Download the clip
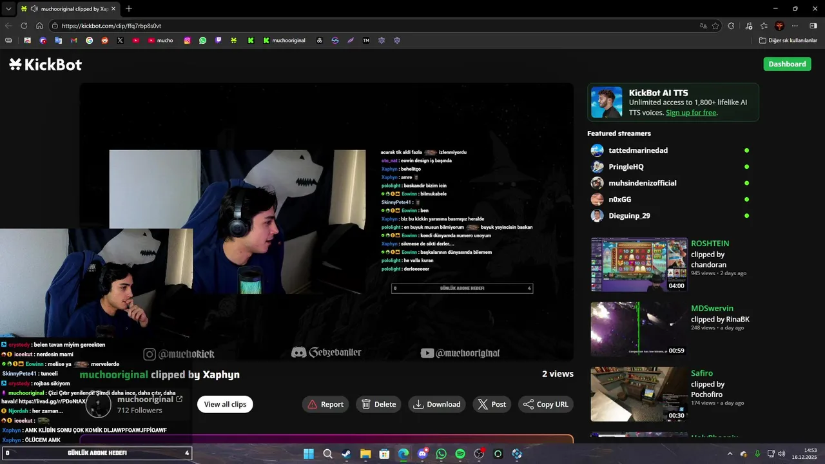 click(437, 404)
